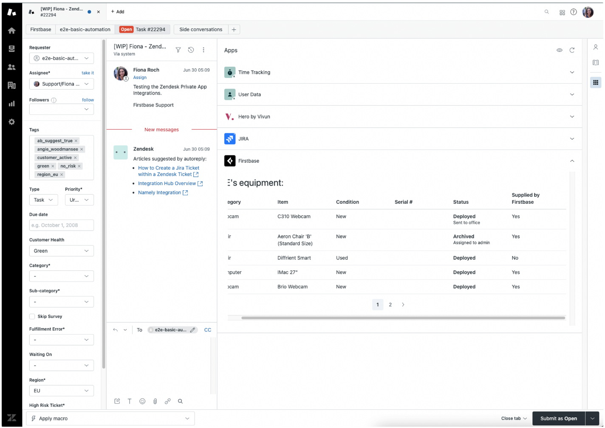Open the Submit status options arrow
The width and height of the screenshot is (605, 428).
click(x=592, y=419)
